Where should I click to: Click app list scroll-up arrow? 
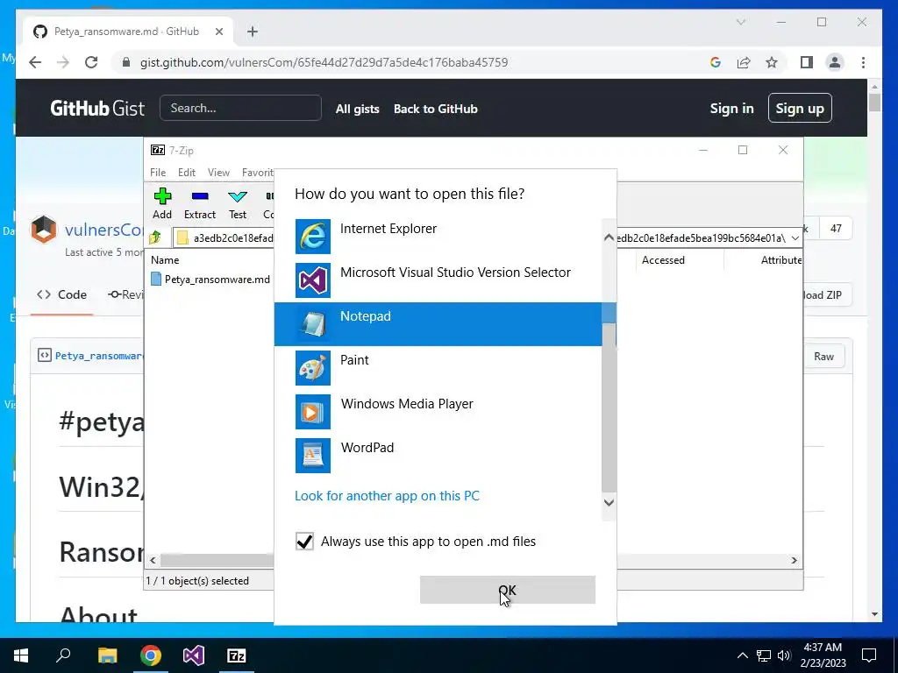point(609,237)
